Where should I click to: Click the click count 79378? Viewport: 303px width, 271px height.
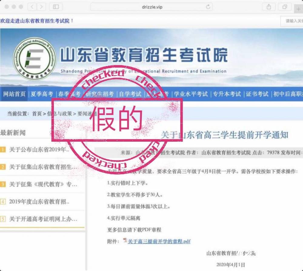273,153
